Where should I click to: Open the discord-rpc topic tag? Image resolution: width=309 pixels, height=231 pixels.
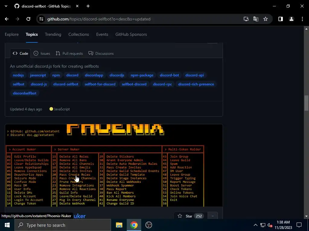(x=162, y=84)
